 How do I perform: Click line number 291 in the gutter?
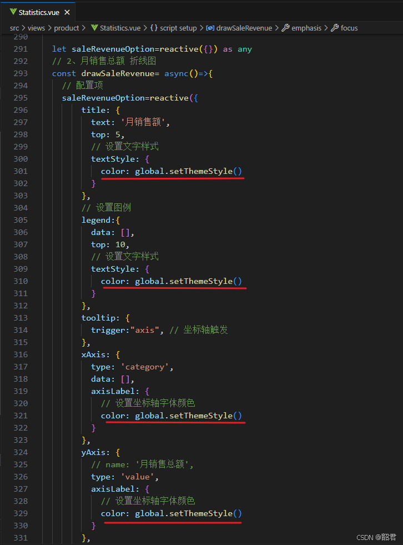[x=21, y=49]
